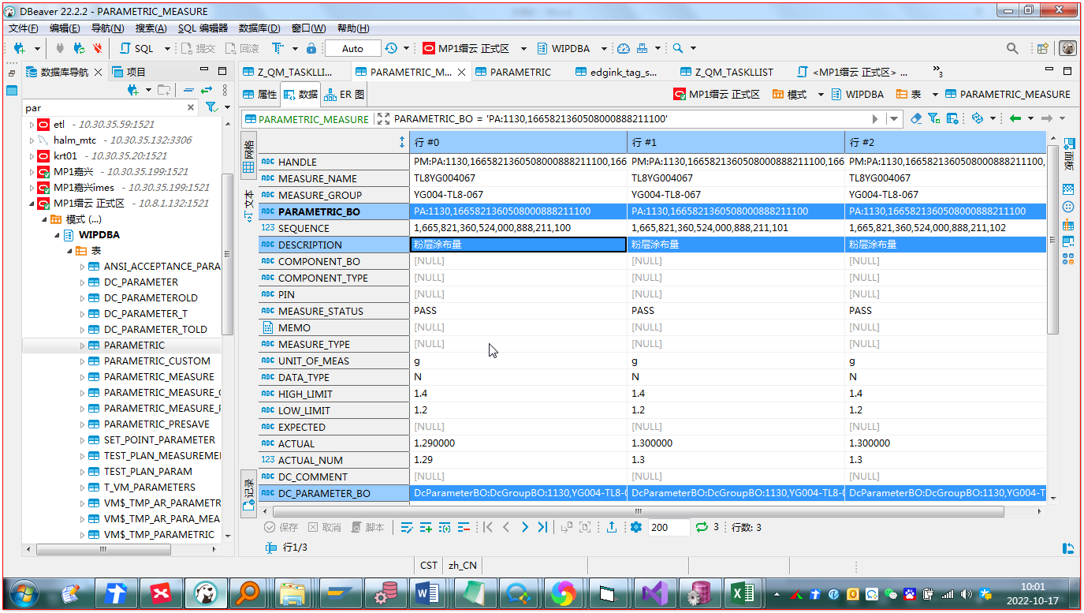Open result set settings gear icon
Image resolution: width=1084 pixels, height=613 pixels.
point(636,527)
